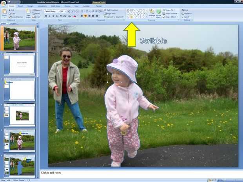Image resolution: width=243 pixels, height=182 pixels.
Task: Decrease font size with Shrink Font
Action: 73,11
